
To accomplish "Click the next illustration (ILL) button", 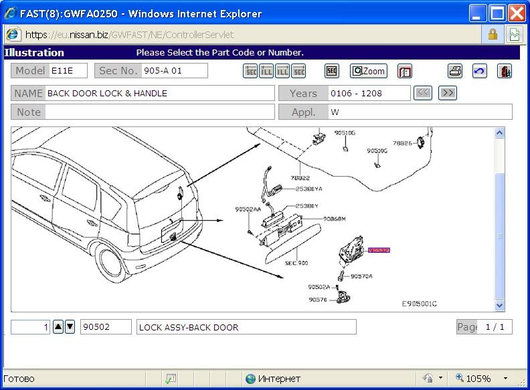I will pyautogui.click(x=282, y=71).
